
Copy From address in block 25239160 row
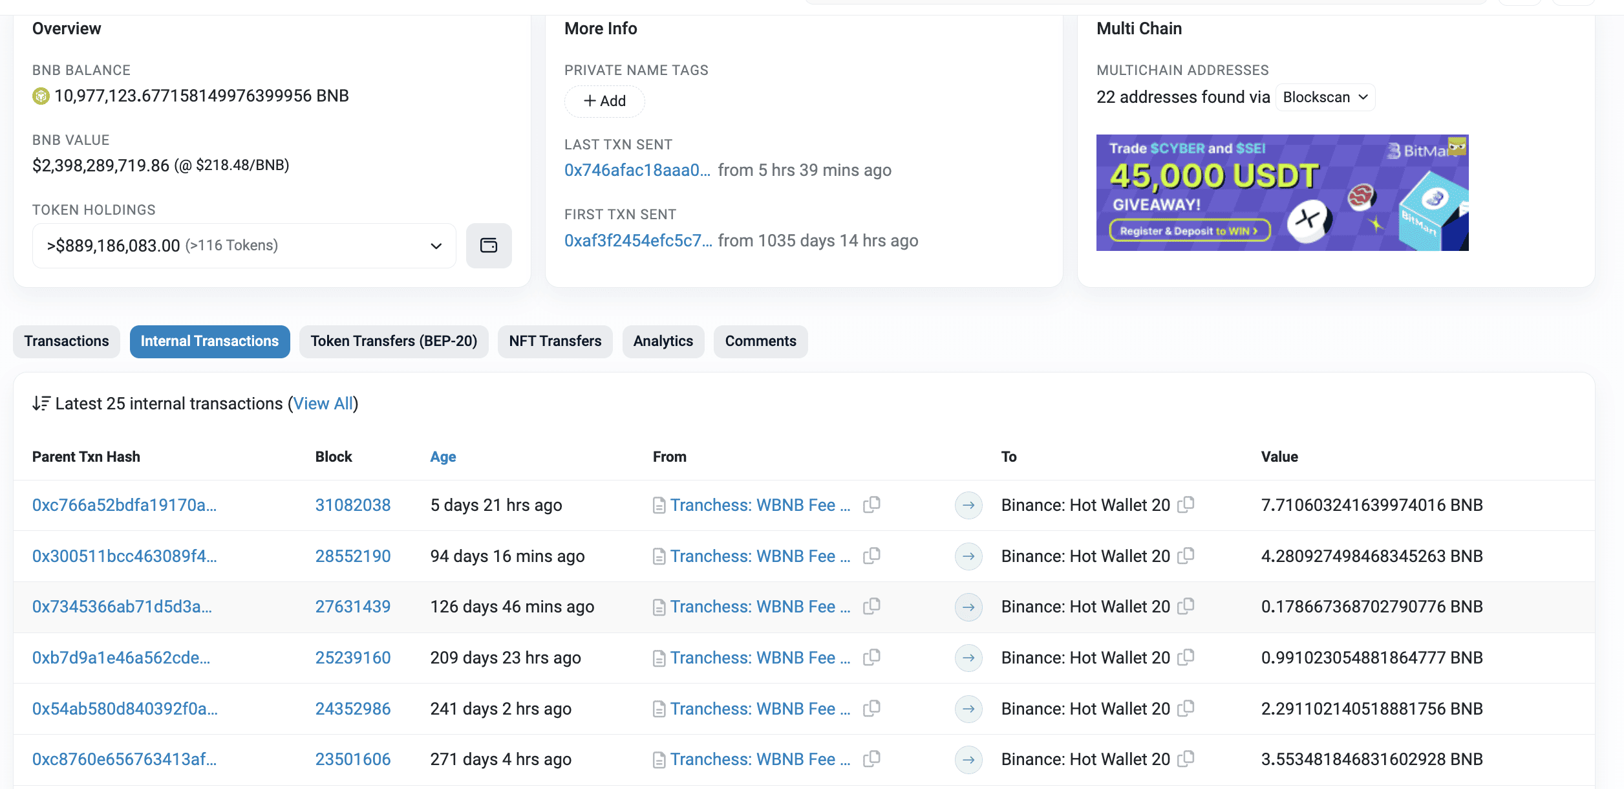(871, 657)
